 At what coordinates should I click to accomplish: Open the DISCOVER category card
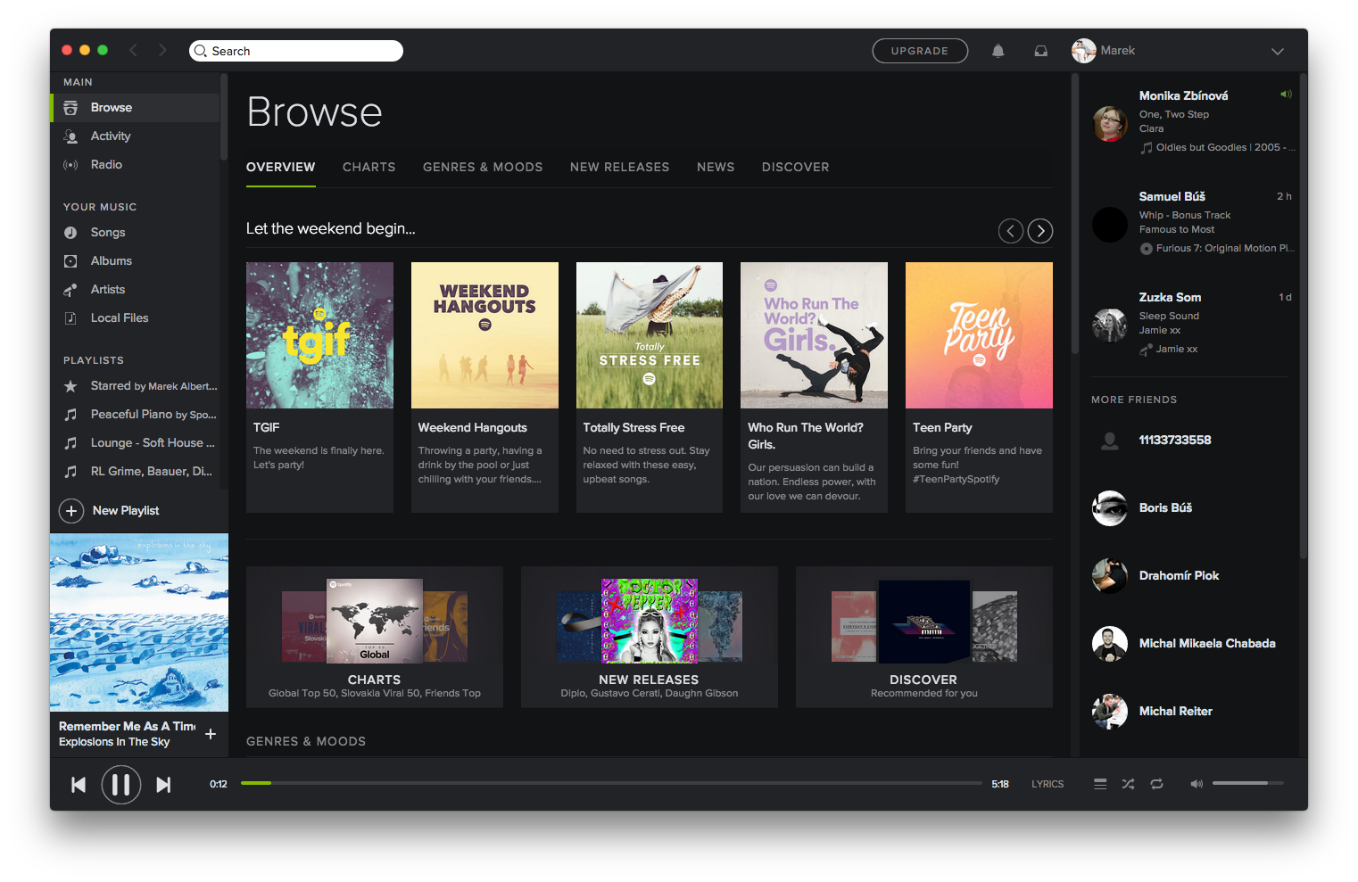(924, 637)
